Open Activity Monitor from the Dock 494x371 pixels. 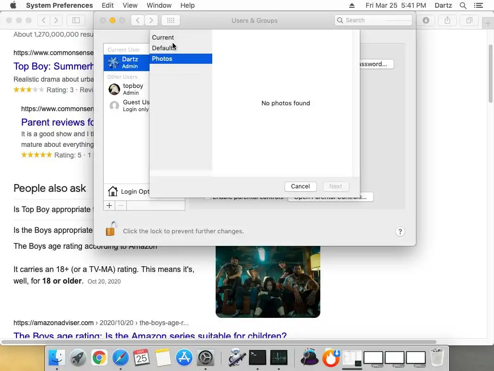[279, 358]
